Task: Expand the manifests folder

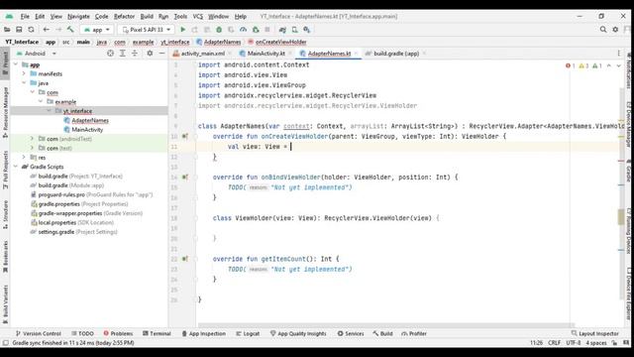Action: 24,74
